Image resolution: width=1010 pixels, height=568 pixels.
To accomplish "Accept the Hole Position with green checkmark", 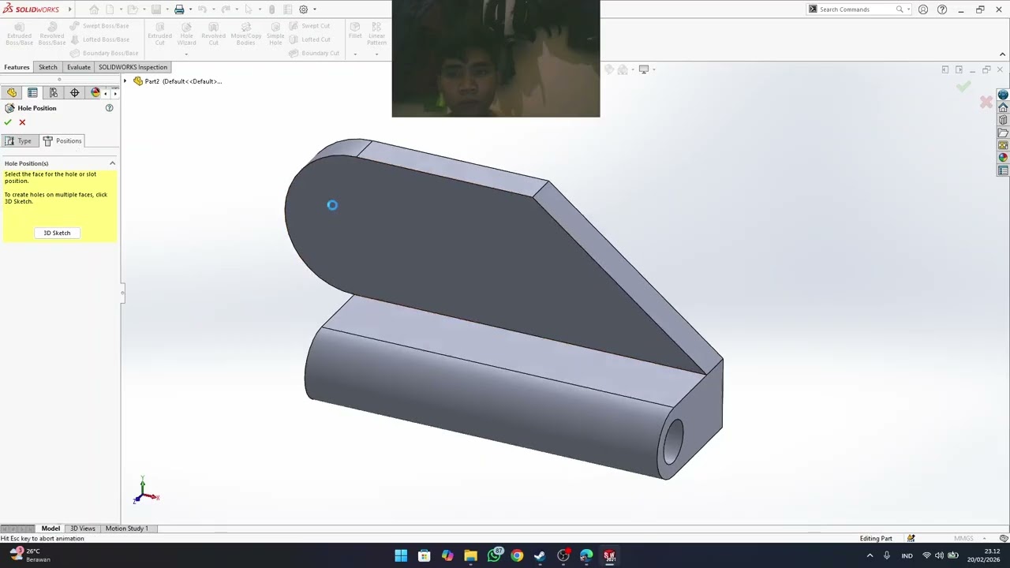I will 8,122.
